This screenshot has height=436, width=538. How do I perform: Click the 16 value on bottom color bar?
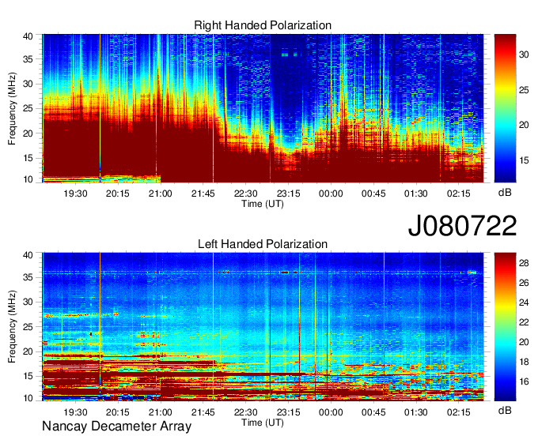524,381
